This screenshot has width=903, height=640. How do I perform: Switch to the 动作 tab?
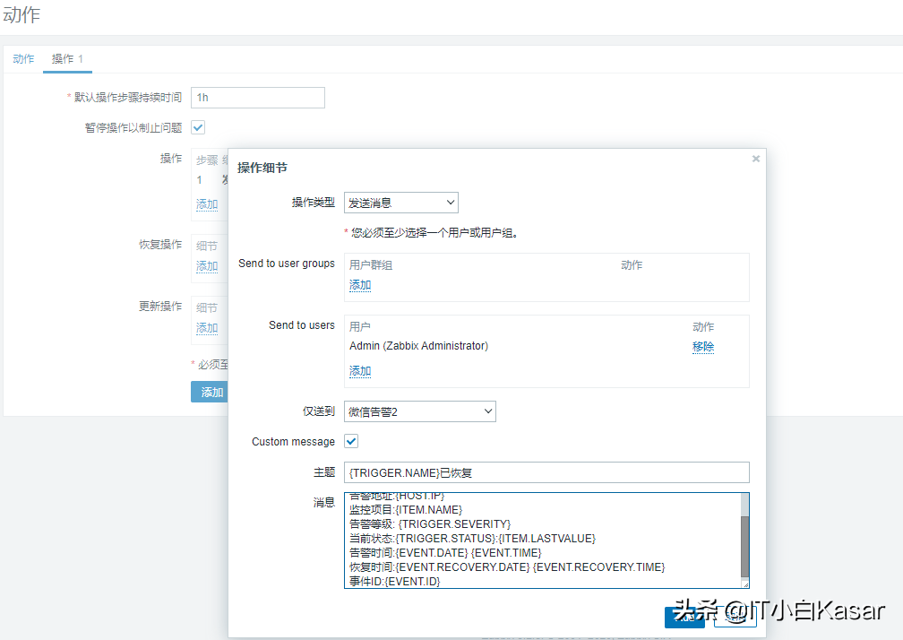click(x=23, y=59)
